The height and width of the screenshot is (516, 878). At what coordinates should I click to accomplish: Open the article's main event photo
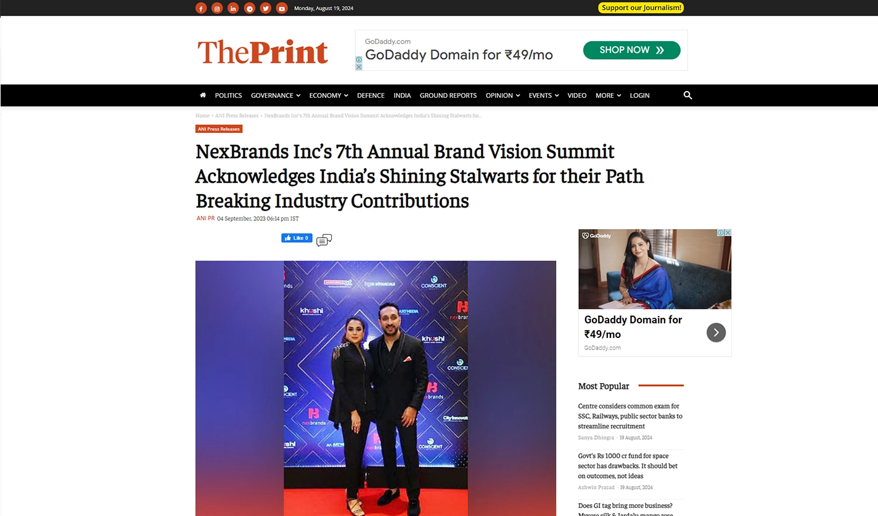tap(375, 388)
